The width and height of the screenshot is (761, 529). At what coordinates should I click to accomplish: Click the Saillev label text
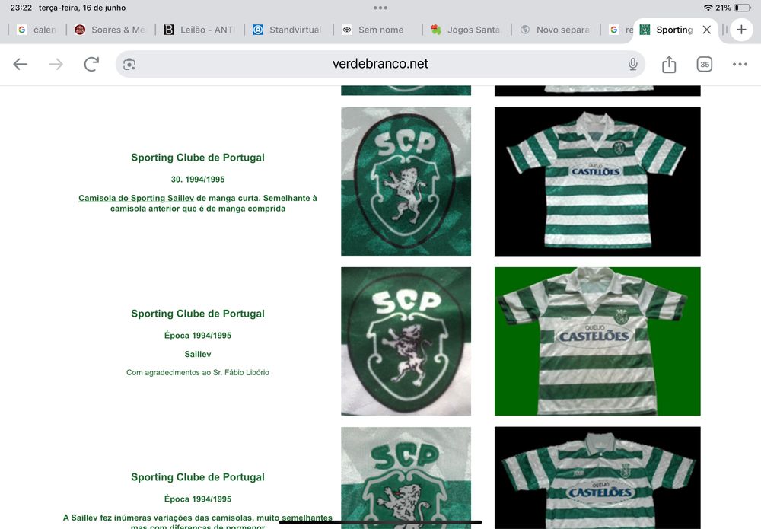[198, 354]
